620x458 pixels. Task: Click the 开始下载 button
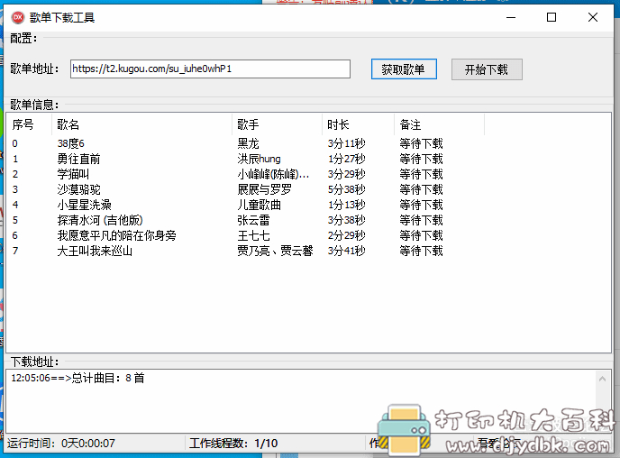click(x=487, y=69)
